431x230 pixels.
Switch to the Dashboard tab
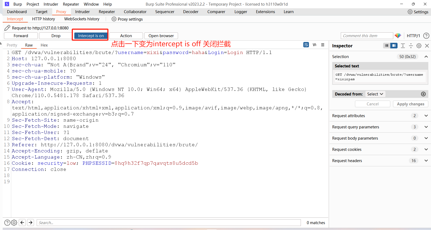[17, 12]
